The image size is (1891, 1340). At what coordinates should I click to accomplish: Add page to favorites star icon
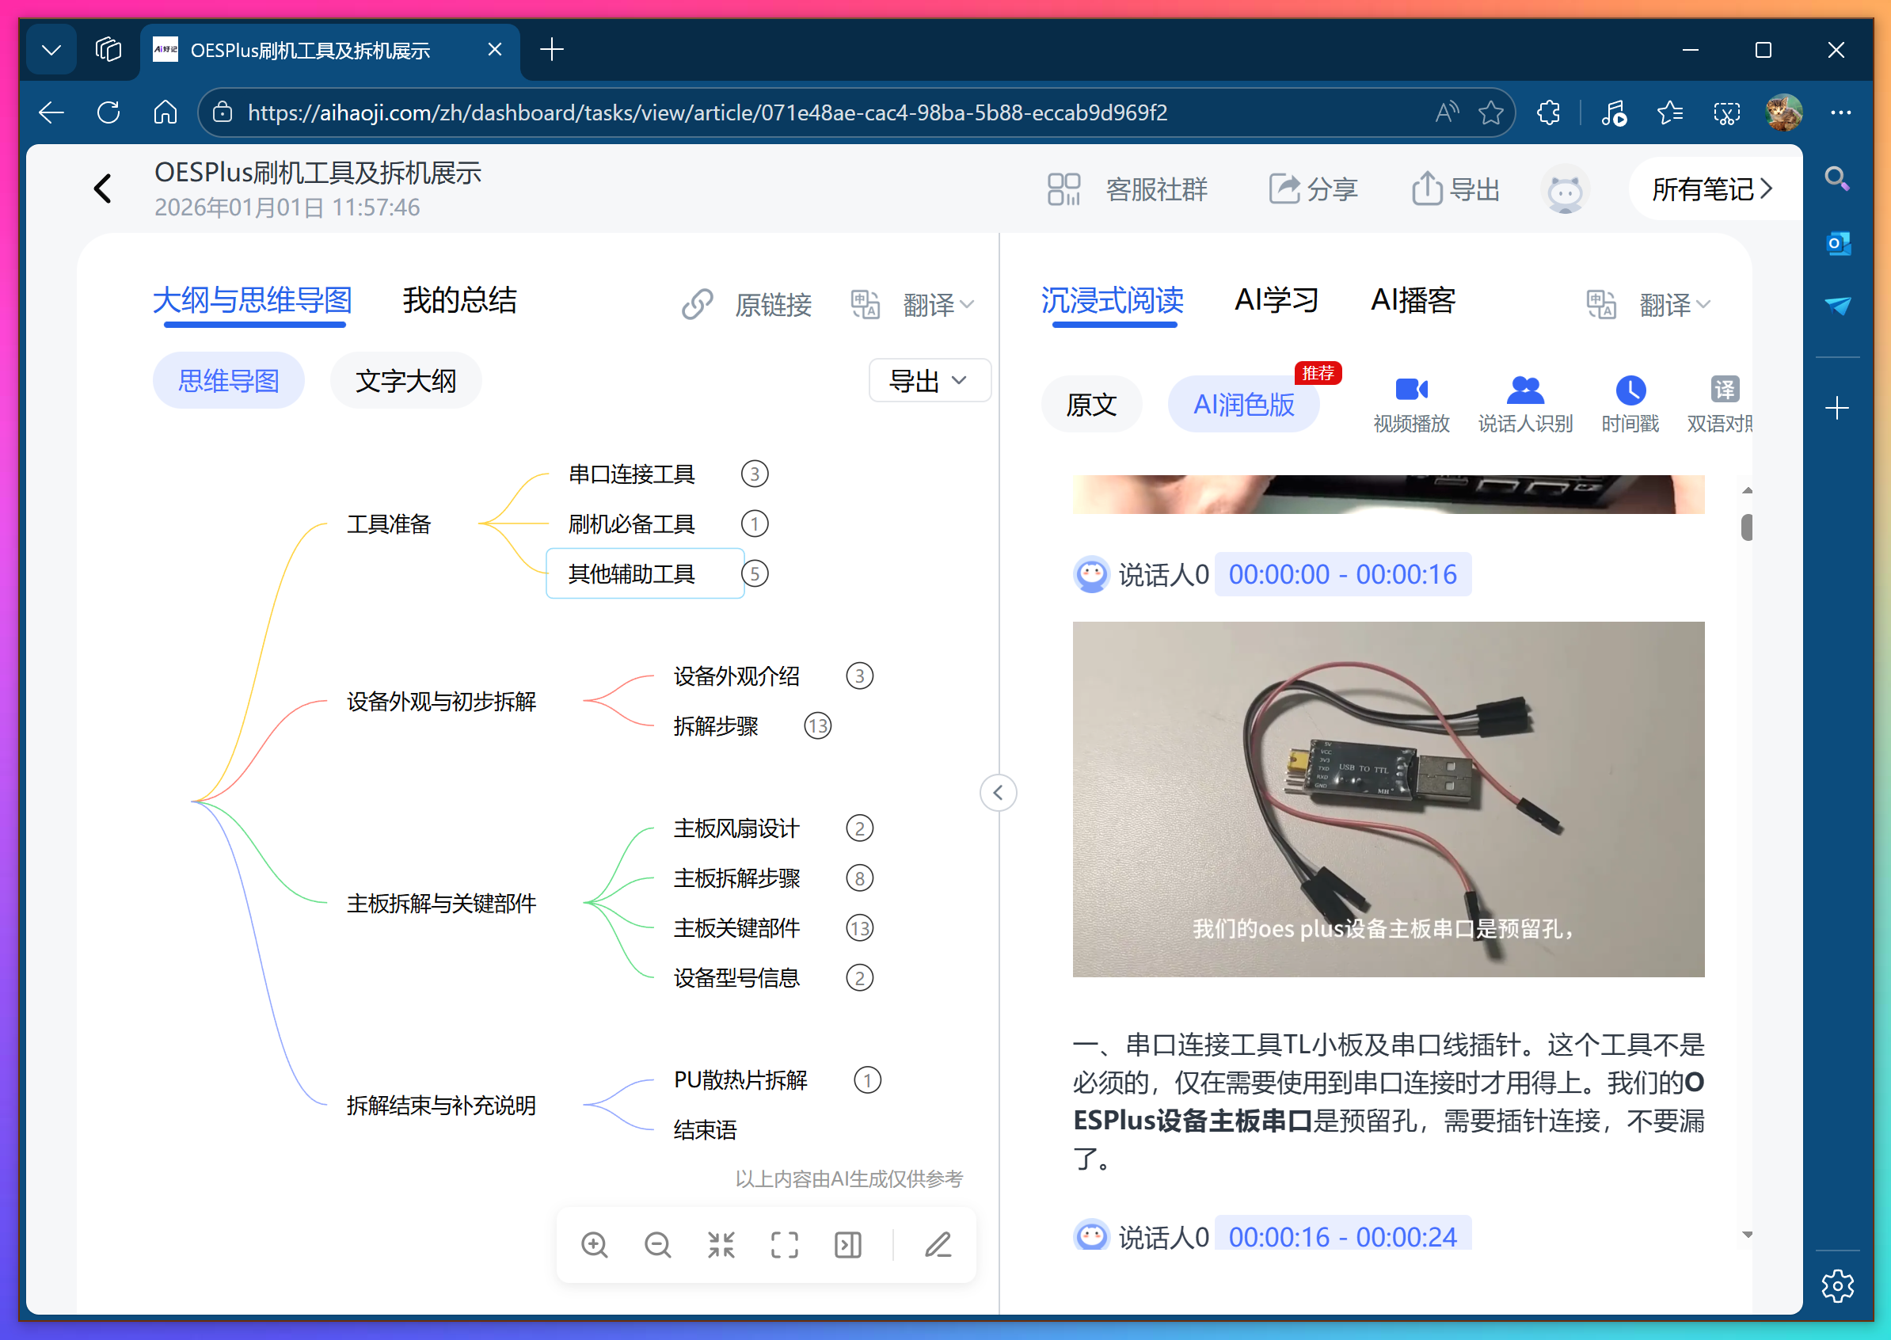point(1490,112)
